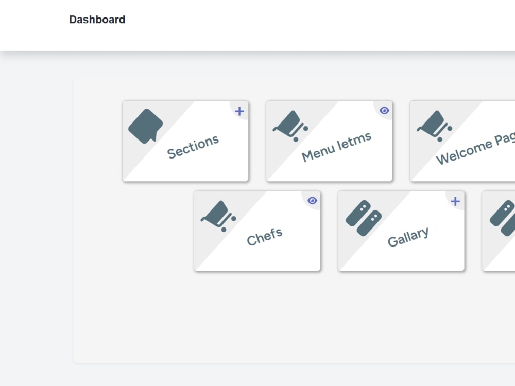Add to Gallary with the plus icon
The width and height of the screenshot is (515, 386).
[x=455, y=201]
